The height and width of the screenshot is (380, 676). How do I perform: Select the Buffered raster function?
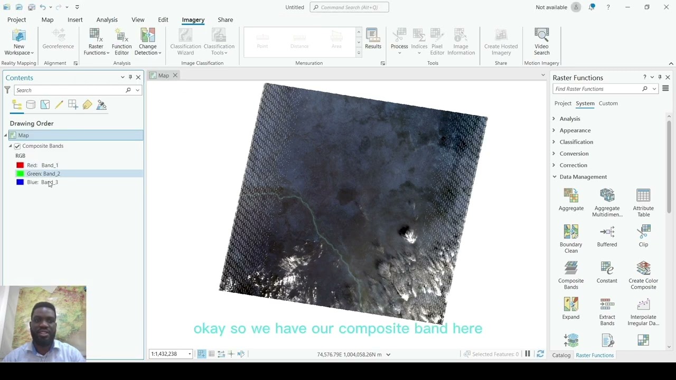point(607,236)
